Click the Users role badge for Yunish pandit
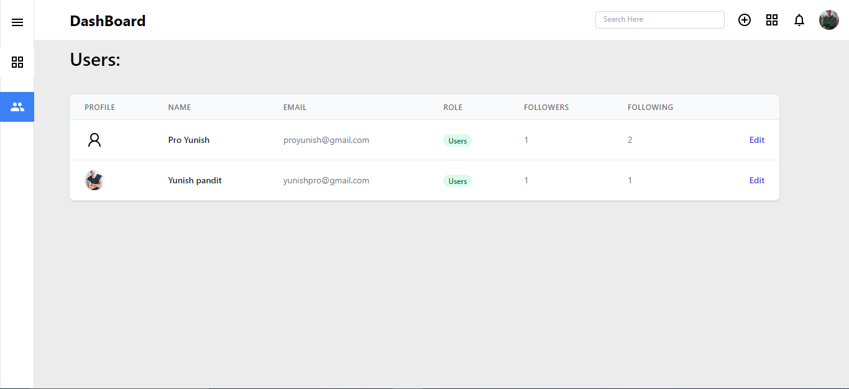Image resolution: width=849 pixels, height=389 pixels. point(457,180)
